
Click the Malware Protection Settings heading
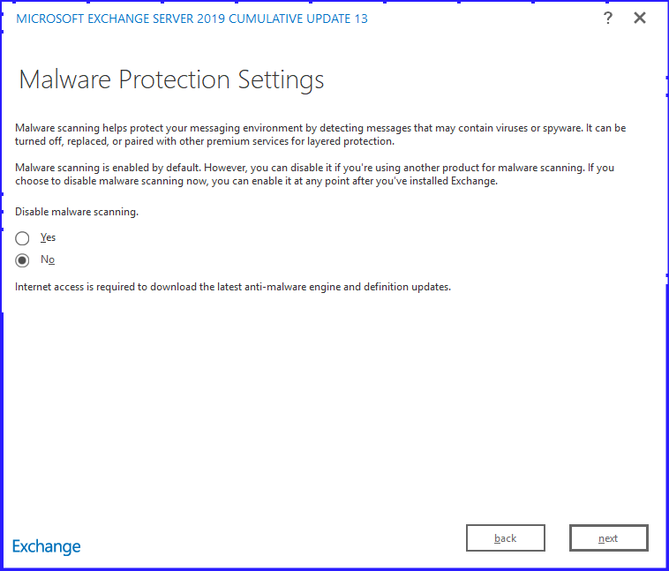[x=171, y=80]
